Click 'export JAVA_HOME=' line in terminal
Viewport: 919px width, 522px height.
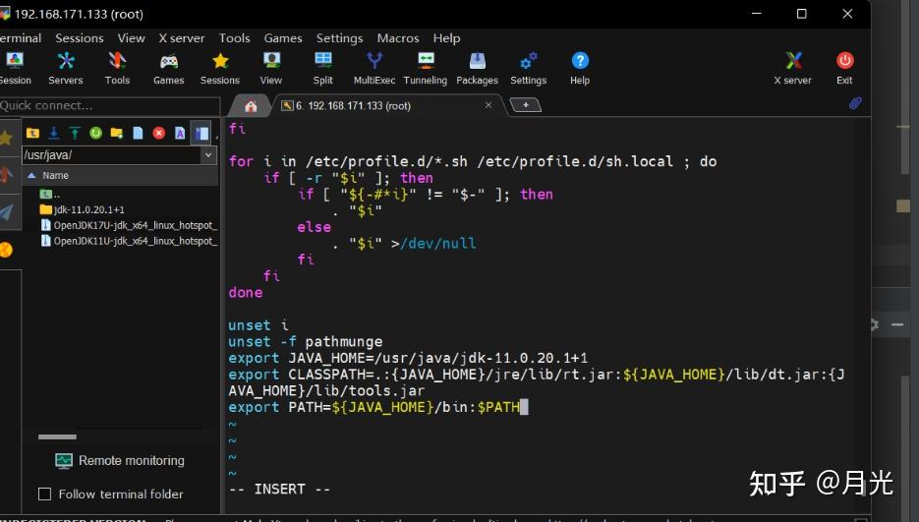pos(408,358)
